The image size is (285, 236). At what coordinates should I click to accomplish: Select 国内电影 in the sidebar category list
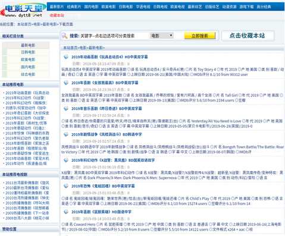(28, 67)
